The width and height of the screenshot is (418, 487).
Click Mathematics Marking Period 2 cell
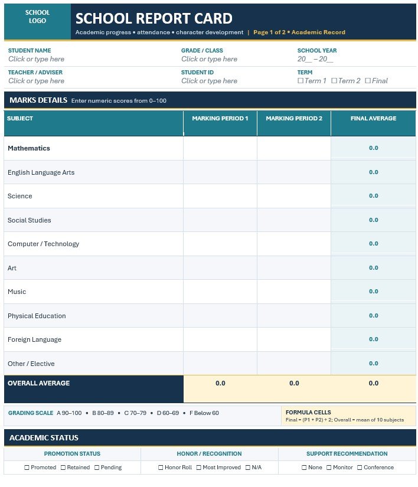click(294, 148)
